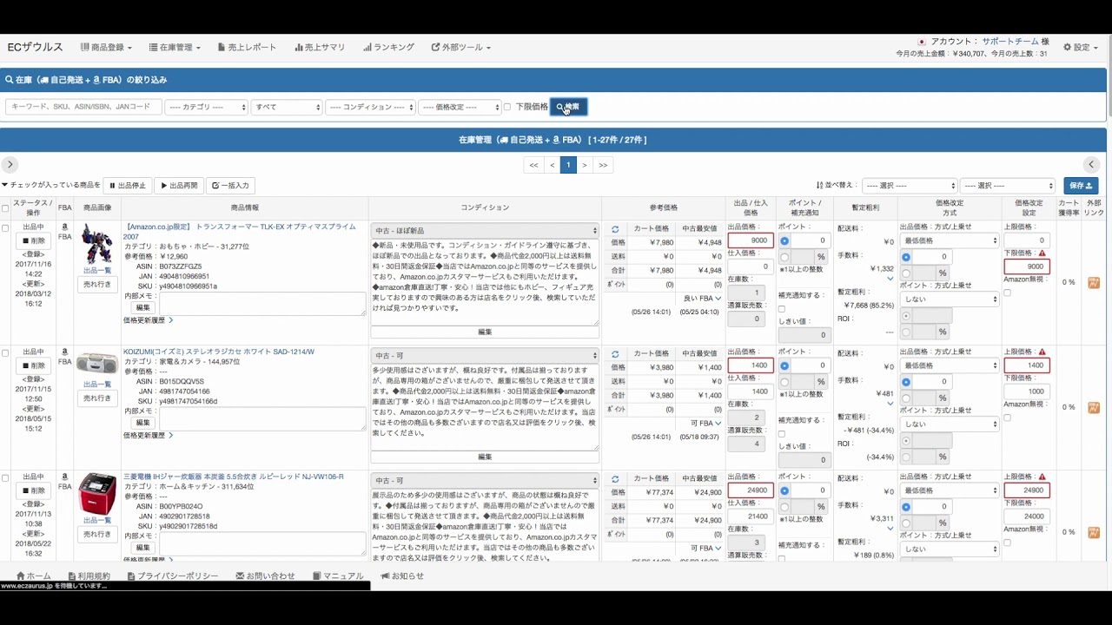The height and width of the screenshot is (625, 1112).
Task: Select the percent point radio for first item
Action: (784, 257)
